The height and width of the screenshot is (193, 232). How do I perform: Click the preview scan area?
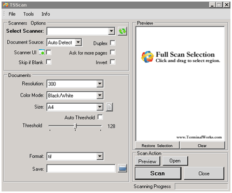[180, 84]
